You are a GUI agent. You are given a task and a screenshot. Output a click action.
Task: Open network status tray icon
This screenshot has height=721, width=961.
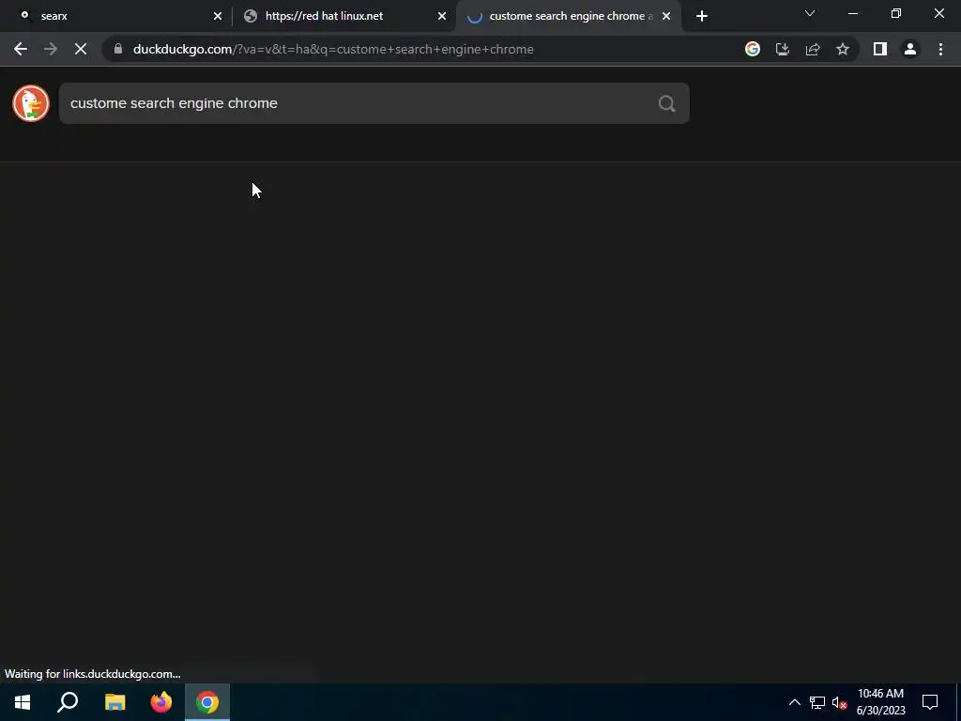pyautogui.click(x=817, y=702)
